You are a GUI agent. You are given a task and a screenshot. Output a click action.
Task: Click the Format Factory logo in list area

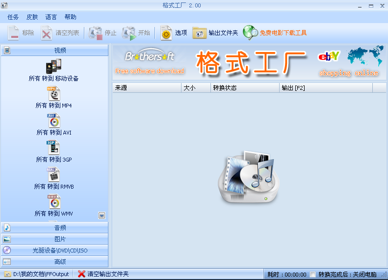click(x=249, y=177)
